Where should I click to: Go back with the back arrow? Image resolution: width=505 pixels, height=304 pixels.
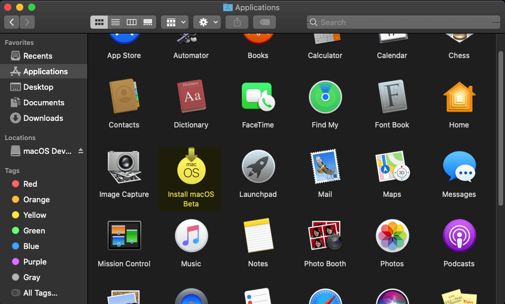tap(11, 22)
